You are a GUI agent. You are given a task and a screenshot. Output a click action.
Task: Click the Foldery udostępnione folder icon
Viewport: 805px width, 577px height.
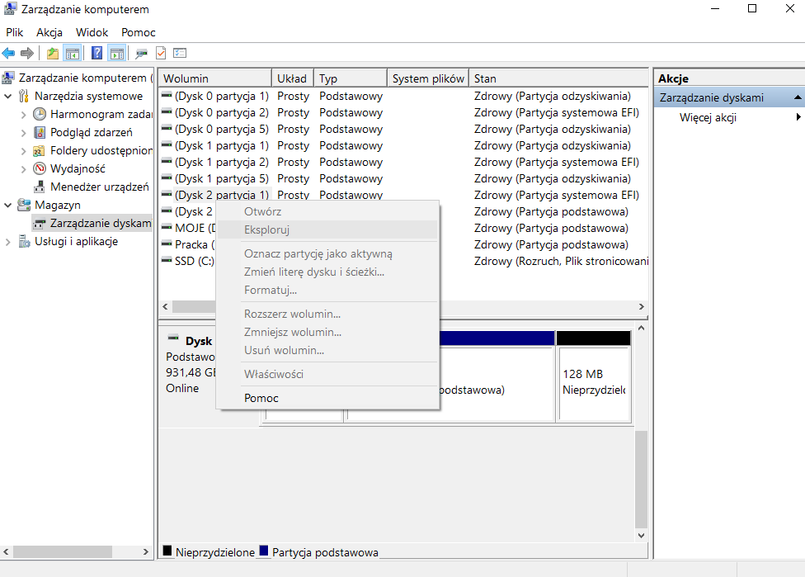pyautogui.click(x=39, y=150)
